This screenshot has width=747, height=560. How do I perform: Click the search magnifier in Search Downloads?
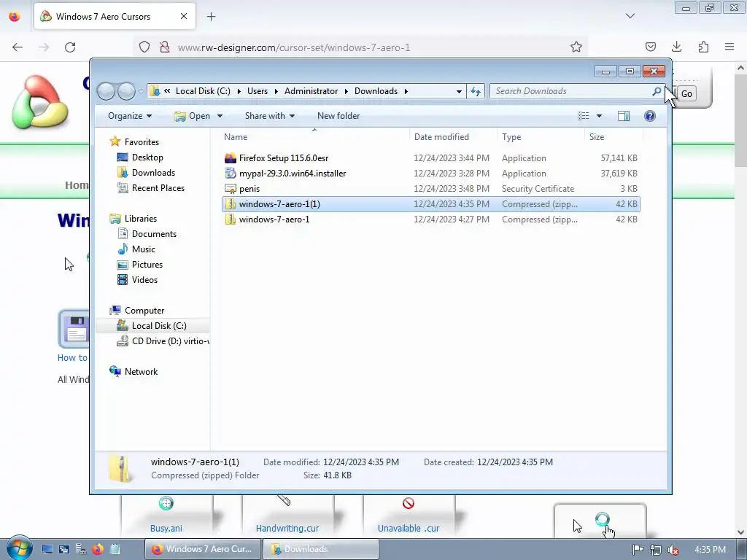tap(657, 91)
